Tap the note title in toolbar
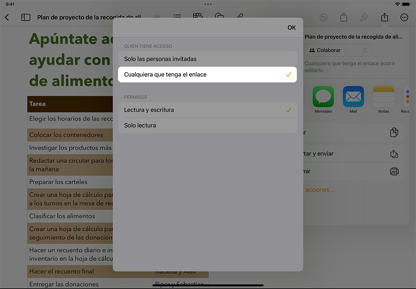This screenshot has height=289, width=416. [x=89, y=17]
